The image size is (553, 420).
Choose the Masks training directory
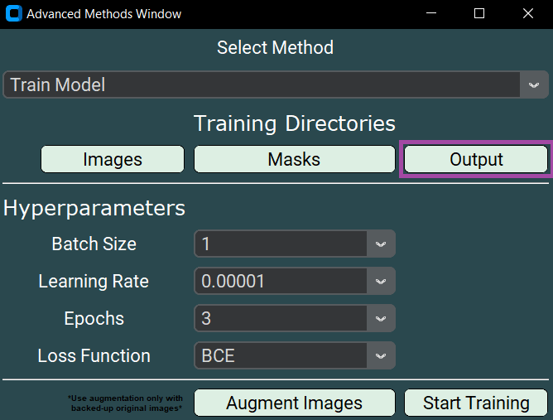click(294, 159)
